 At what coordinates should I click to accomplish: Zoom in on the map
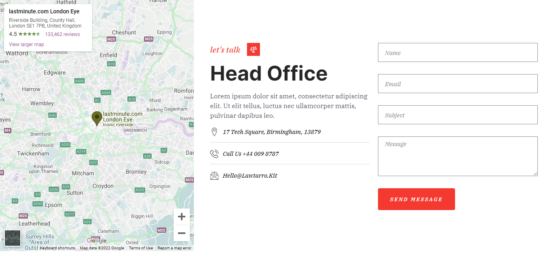click(182, 217)
